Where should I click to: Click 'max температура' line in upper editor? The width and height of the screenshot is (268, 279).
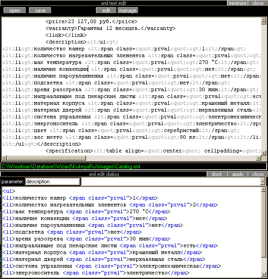130,62
